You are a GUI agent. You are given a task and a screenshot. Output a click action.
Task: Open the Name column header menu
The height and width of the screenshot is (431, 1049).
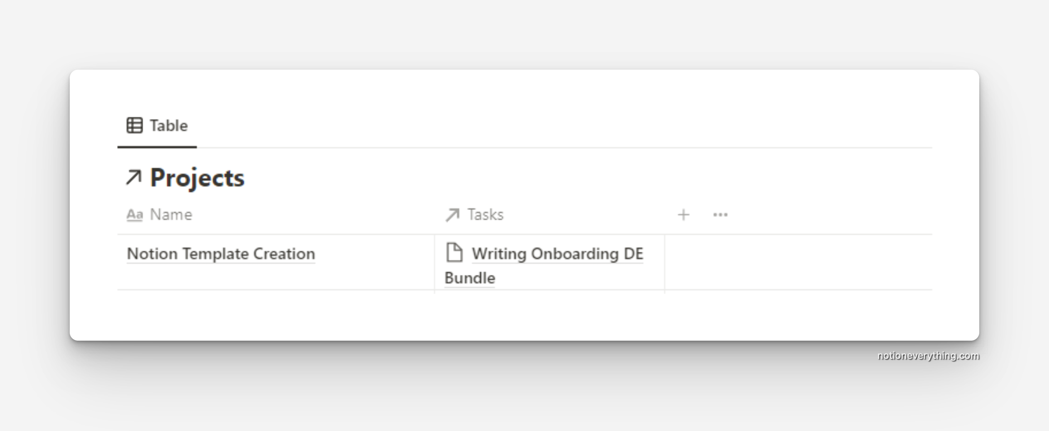170,215
